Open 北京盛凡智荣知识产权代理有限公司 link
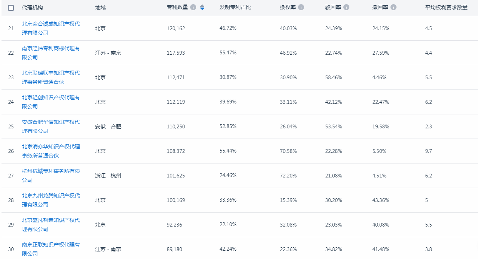The height and width of the screenshot is (259, 478). (x=51, y=225)
